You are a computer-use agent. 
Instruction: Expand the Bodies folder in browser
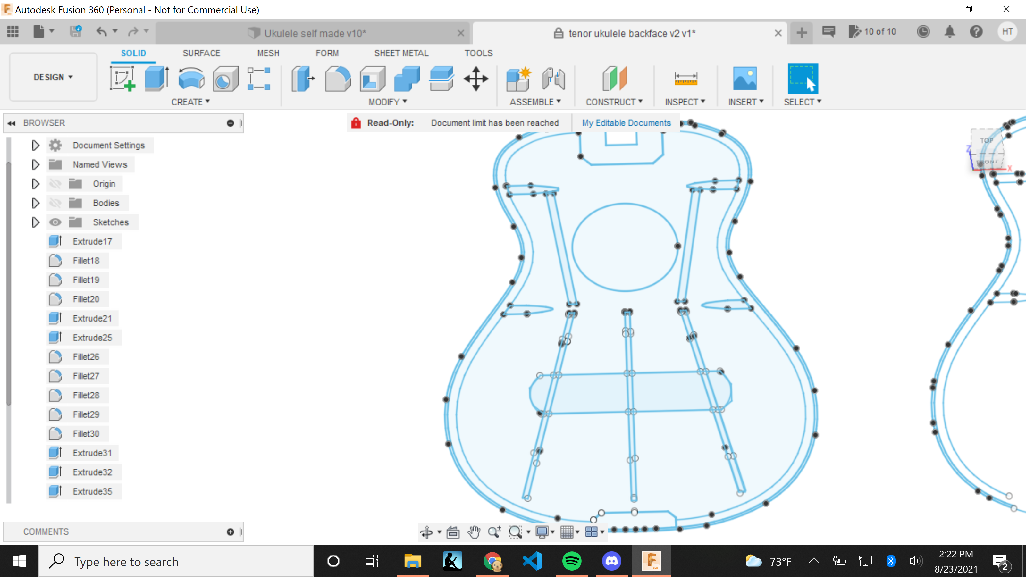coord(35,203)
